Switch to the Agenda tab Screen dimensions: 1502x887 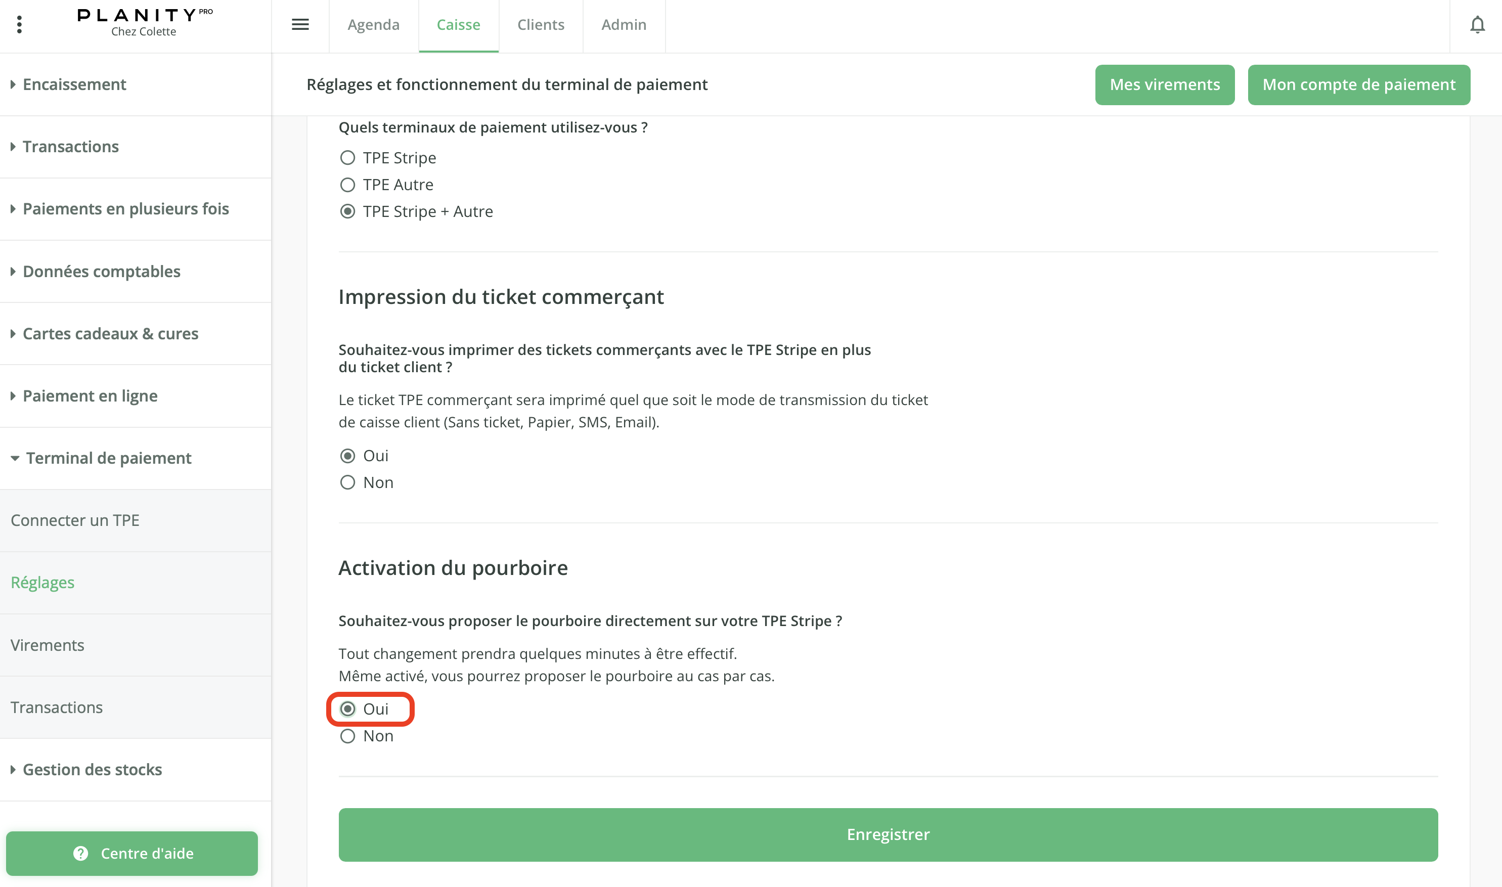[x=374, y=24]
